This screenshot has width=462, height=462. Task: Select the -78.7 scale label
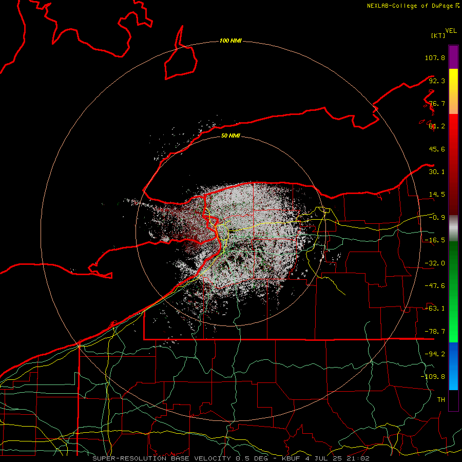pyautogui.click(x=435, y=332)
